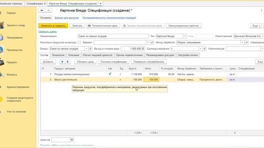This screenshot has width=264, height=148.
Task: Print Технологическая карта
Action: tap(103, 25)
